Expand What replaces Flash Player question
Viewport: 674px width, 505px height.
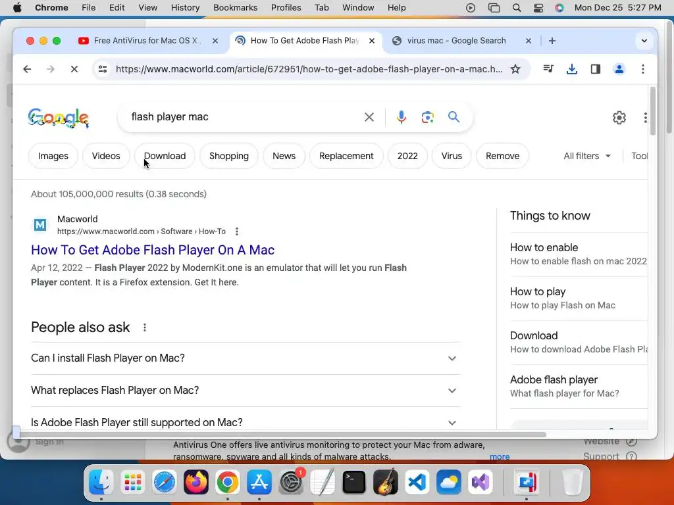[x=246, y=391]
